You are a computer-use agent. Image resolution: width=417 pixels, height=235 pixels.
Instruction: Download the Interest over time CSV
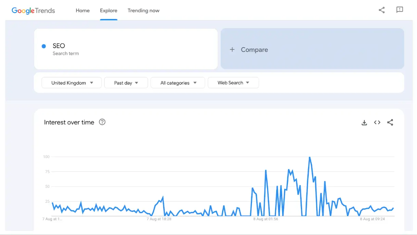(364, 122)
